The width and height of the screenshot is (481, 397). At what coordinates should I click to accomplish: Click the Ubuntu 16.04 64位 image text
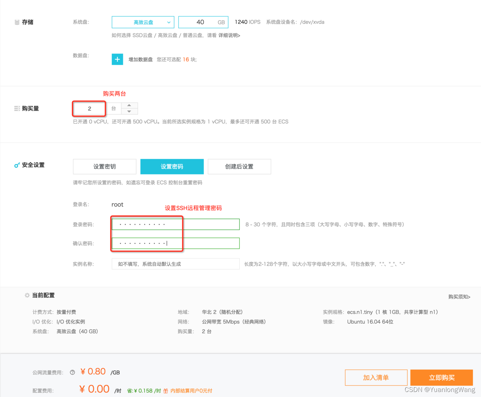pos(370,322)
